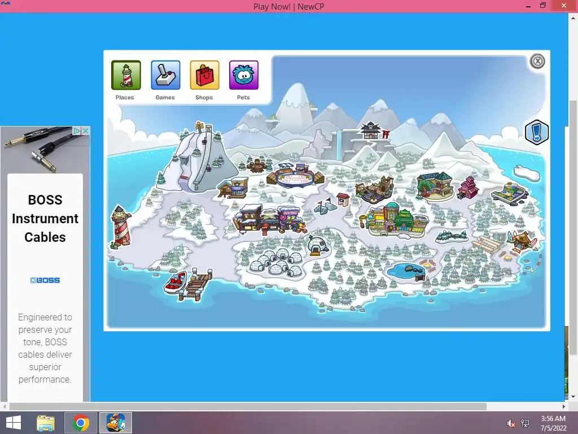Image resolution: width=578 pixels, height=434 pixels.
Task: Go to the pink School building
Action: pyautogui.click(x=468, y=188)
